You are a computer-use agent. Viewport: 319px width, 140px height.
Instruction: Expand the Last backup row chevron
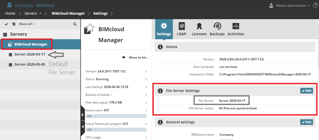point(146,87)
